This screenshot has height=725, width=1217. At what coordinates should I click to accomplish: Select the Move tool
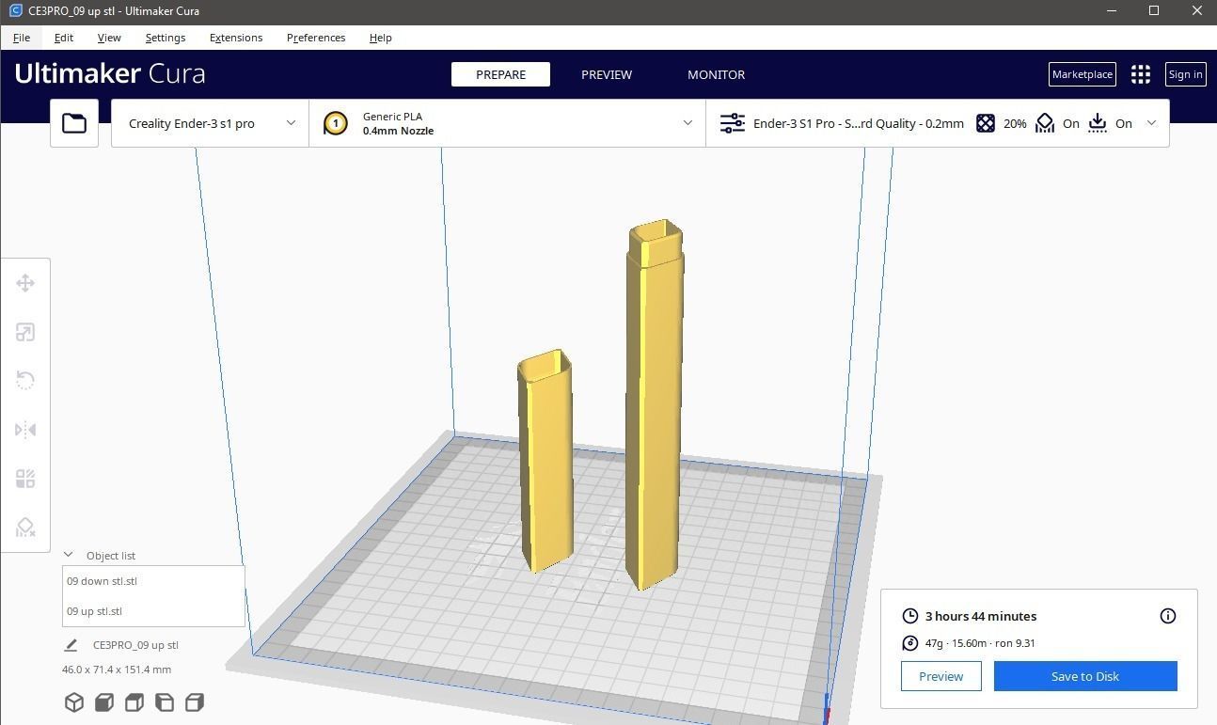click(25, 283)
